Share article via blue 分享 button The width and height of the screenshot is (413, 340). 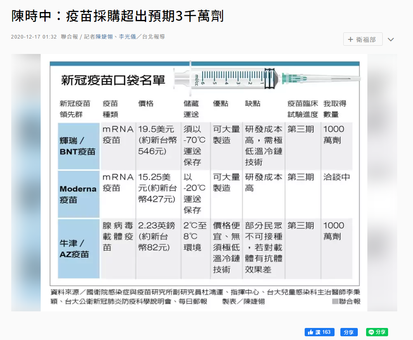click(x=349, y=332)
